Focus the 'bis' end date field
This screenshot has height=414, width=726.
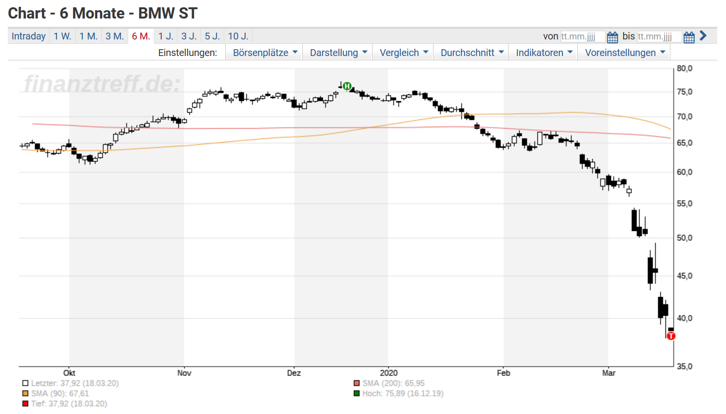(x=659, y=37)
